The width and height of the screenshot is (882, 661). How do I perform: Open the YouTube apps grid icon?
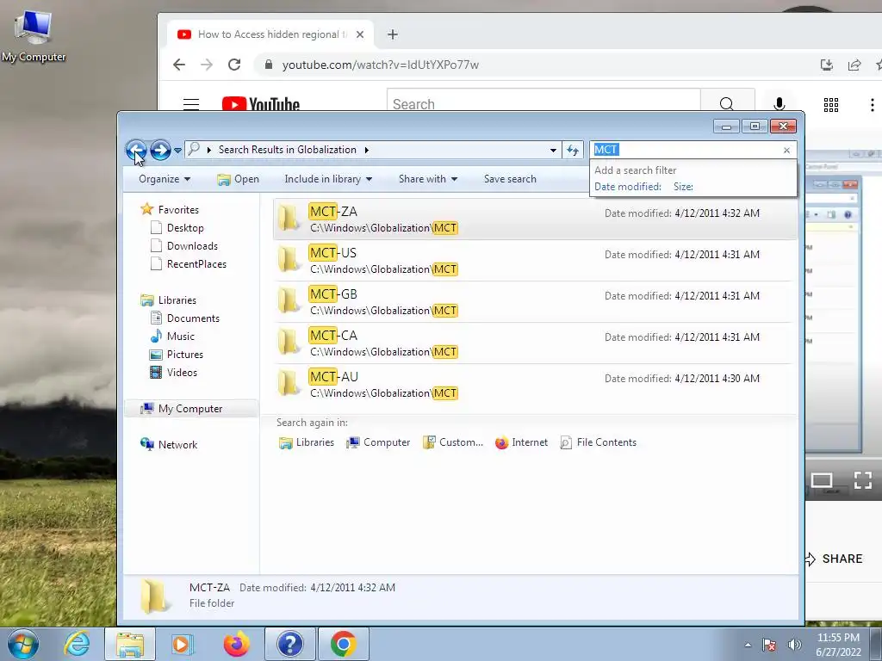click(x=831, y=104)
